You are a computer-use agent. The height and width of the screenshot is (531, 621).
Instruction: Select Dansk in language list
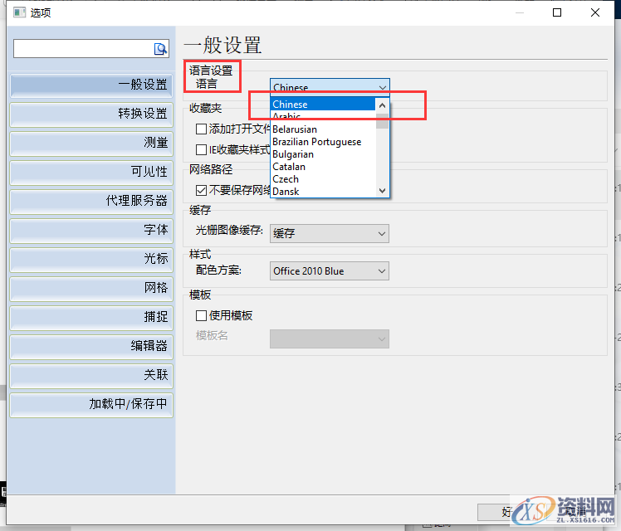(x=323, y=192)
